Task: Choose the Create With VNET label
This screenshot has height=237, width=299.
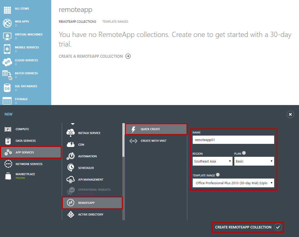Action: (153, 141)
